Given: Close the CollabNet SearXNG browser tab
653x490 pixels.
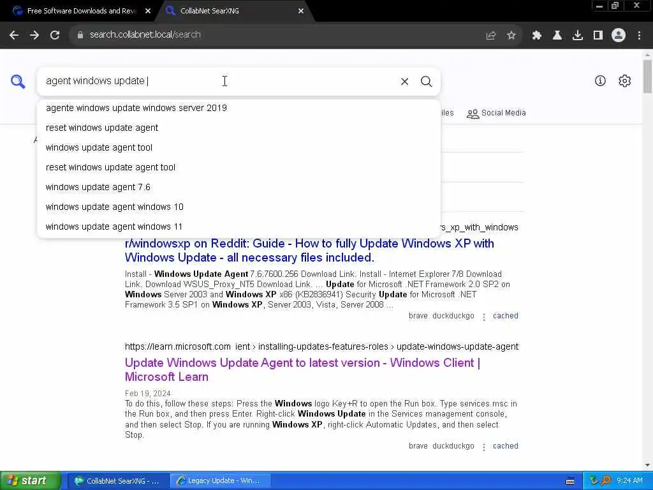Looking at the screenshot, I should click(301, 11).
